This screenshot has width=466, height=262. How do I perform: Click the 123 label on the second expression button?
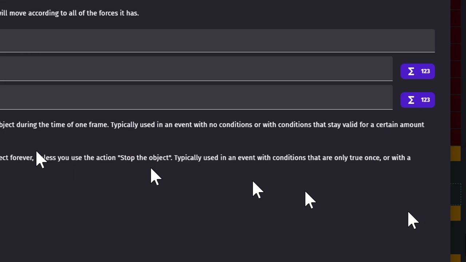pyautogui.click(x=425, y=100)
